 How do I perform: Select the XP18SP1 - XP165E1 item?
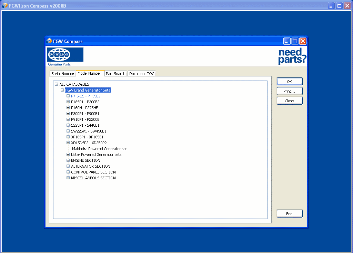click(x=87, y=137)
